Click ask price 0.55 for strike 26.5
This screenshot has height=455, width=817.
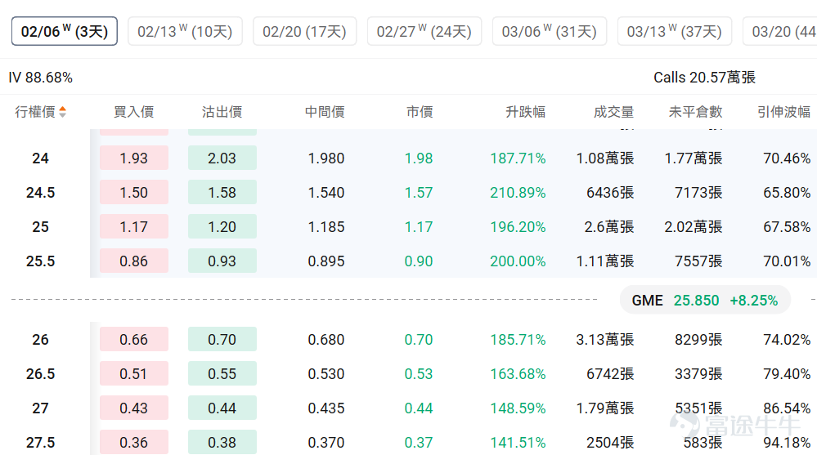coord(222,374)
